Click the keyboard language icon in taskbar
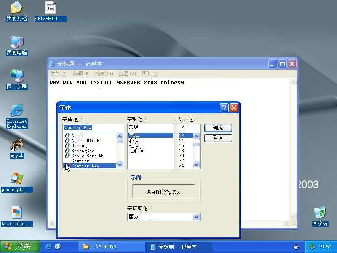Image resolution: width=337 pixels, height=253 pixels. pos(297,247)
